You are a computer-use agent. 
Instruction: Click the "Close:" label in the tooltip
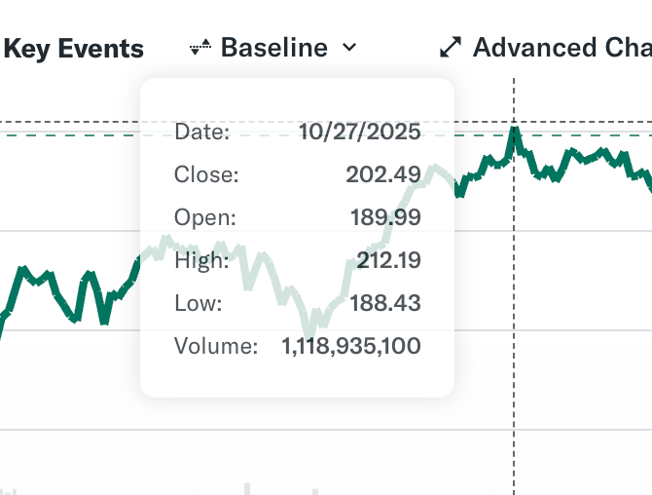tap(206, 175)
